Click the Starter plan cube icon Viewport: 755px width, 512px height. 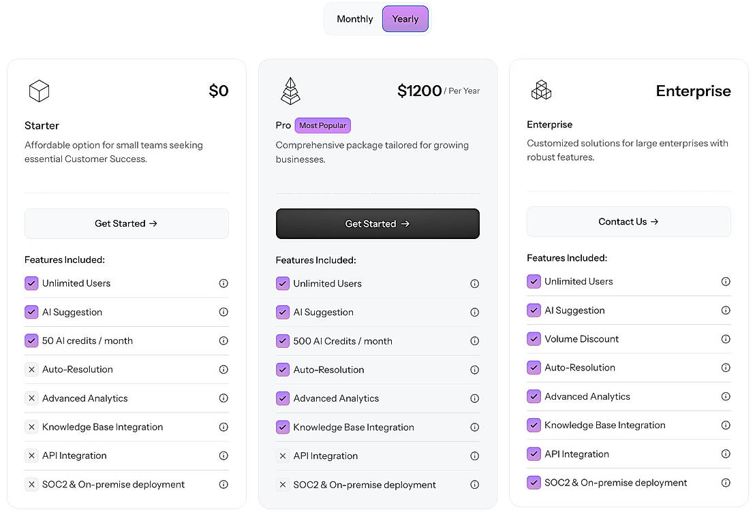click(39, 91)
